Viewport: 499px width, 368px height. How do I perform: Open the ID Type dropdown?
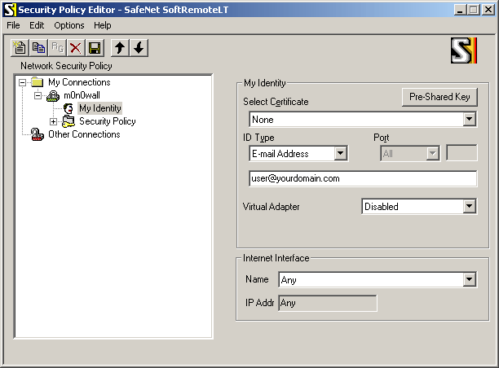pyautogui.click(x=340, y=154)
